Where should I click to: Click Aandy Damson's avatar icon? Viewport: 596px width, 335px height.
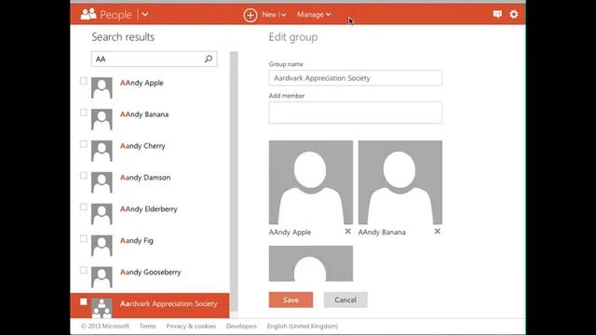pos(102,182)
